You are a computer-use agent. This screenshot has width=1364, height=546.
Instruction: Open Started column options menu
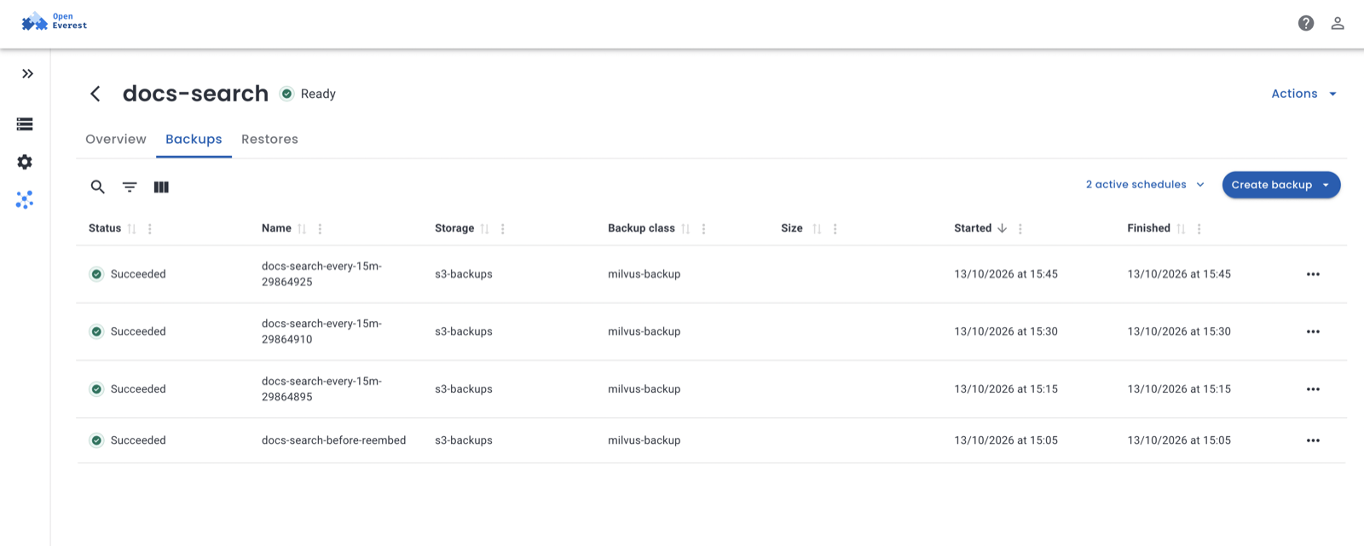point(1020,229)
